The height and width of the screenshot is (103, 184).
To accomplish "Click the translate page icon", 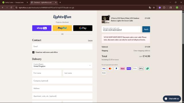I will (150, 8).
